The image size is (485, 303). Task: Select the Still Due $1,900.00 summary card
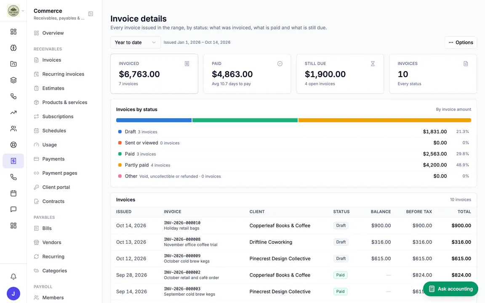click(x=340, y=74)
